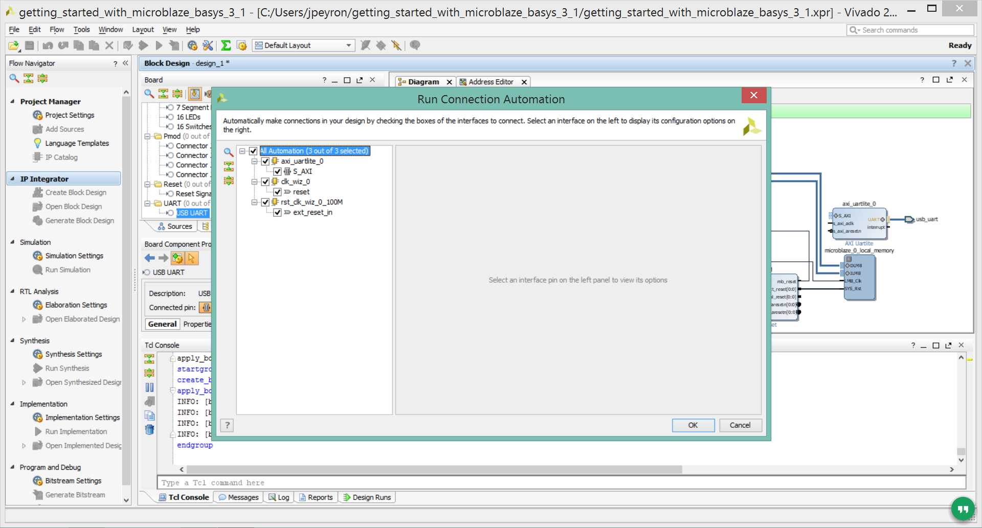This screenshot has width=982, height=528.
Task: Collapse the clk_wiz_0 tree node
Action: coord(254,182)
